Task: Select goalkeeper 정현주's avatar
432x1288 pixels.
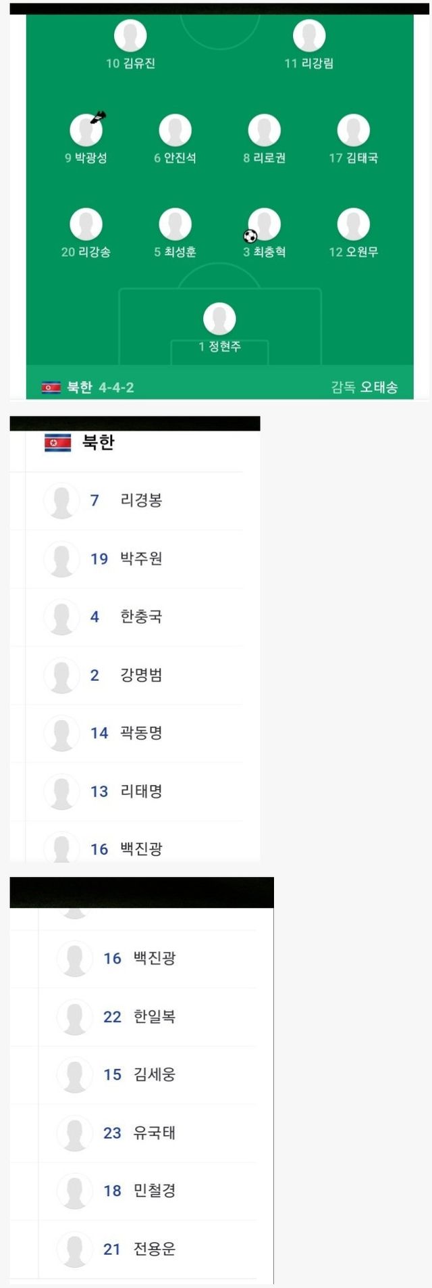Action: [219, 318]
